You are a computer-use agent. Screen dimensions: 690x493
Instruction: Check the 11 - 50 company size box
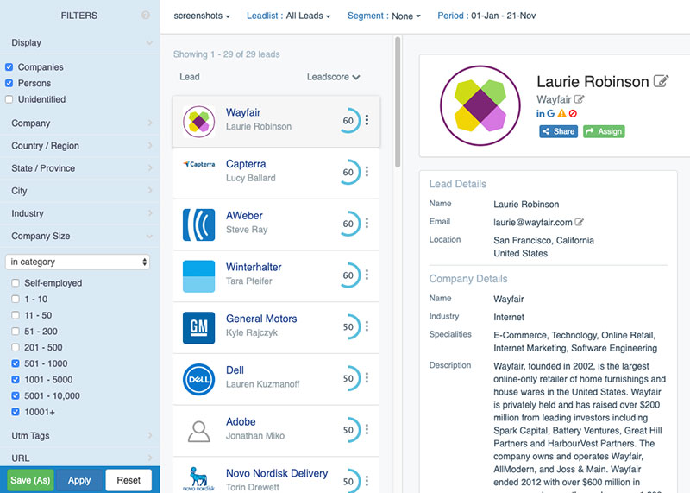click(x=16, y=315)
